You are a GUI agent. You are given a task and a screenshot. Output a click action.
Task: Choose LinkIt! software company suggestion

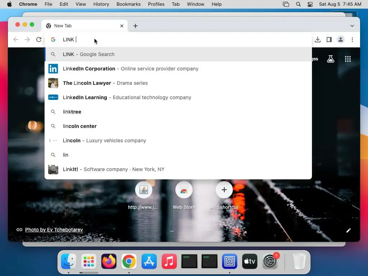tap(178, 169)
